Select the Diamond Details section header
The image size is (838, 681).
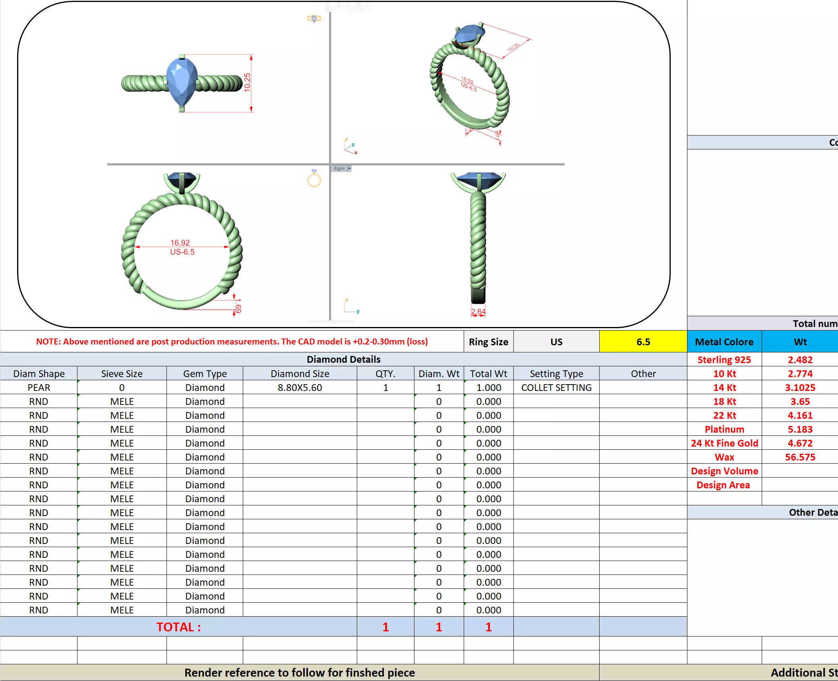coord(343,359)
